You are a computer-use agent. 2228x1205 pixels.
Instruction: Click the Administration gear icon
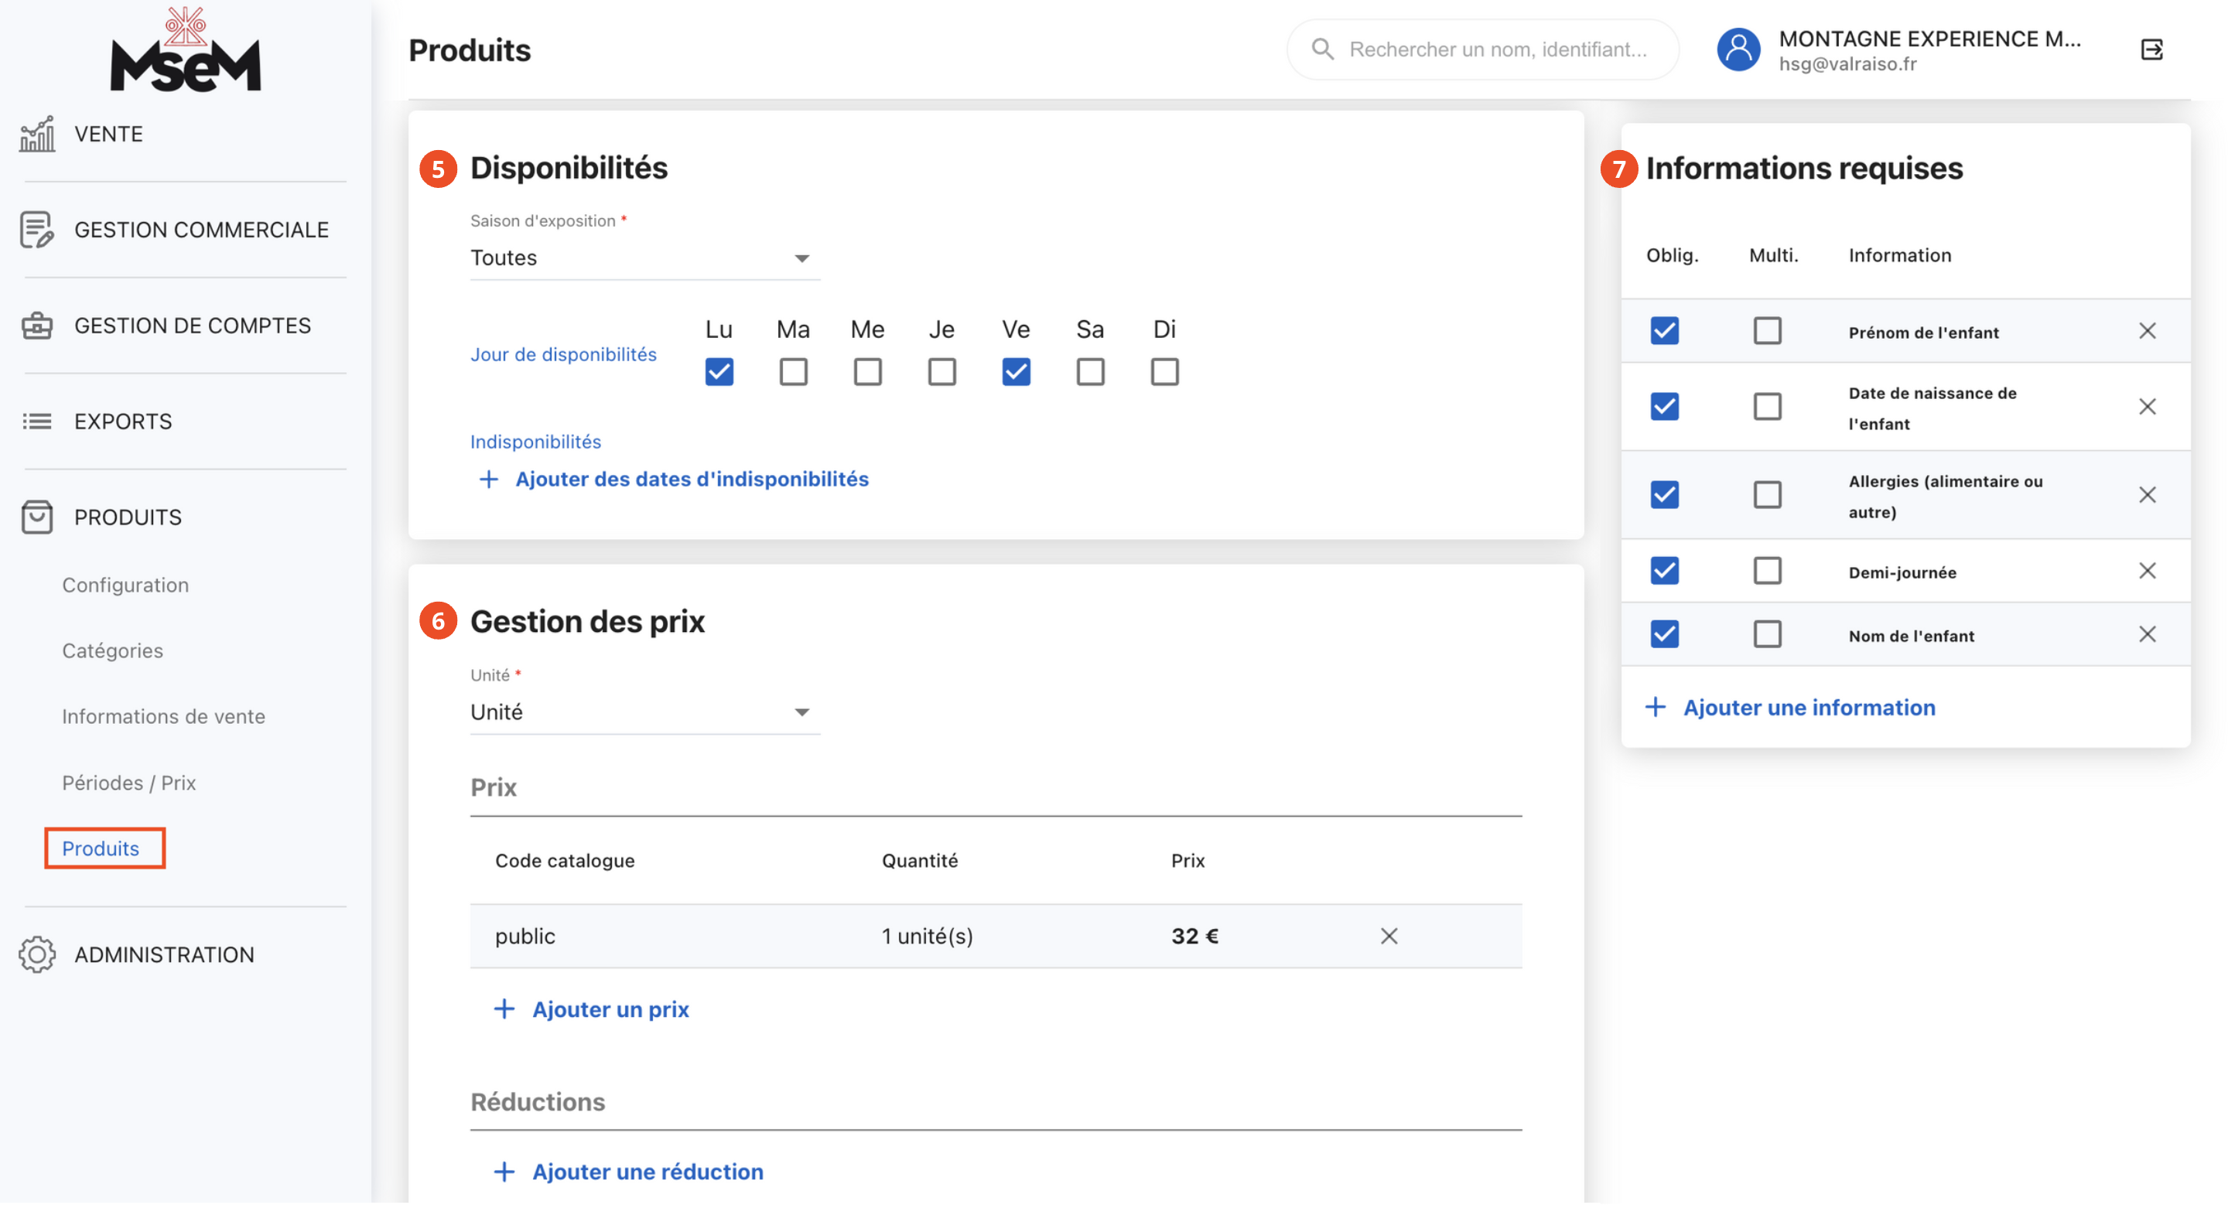coord(37,954)
